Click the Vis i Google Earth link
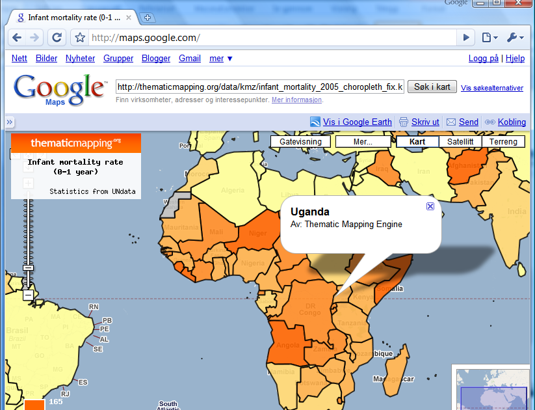Screen dimensions: 535x410 tap(358, 122)
